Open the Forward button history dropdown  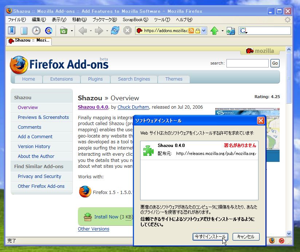tap(107, 31)
